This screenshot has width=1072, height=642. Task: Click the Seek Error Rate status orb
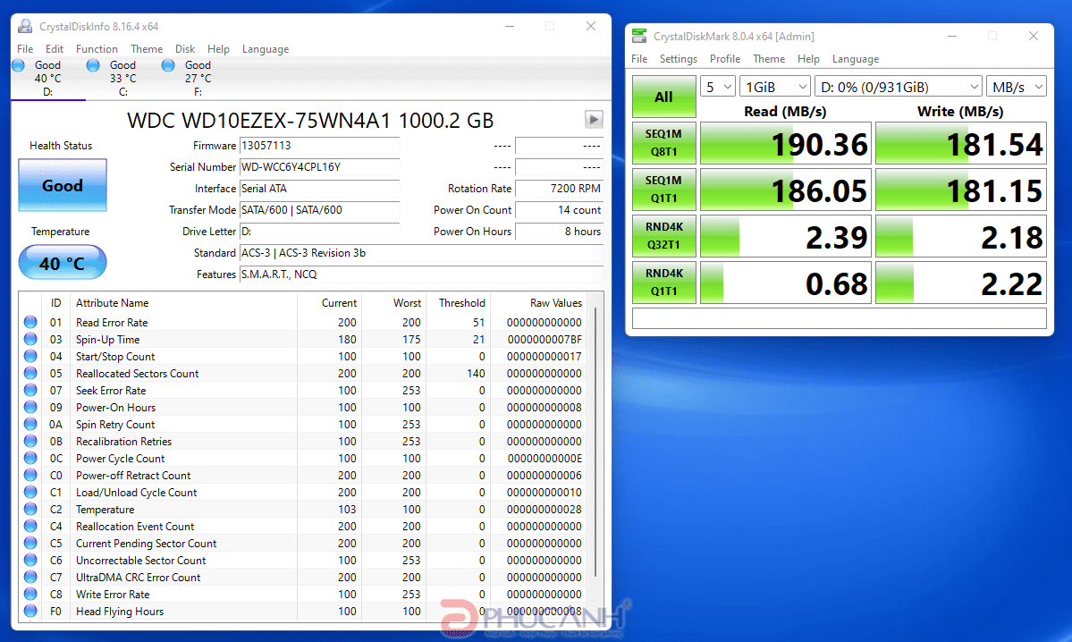[30, 391]
